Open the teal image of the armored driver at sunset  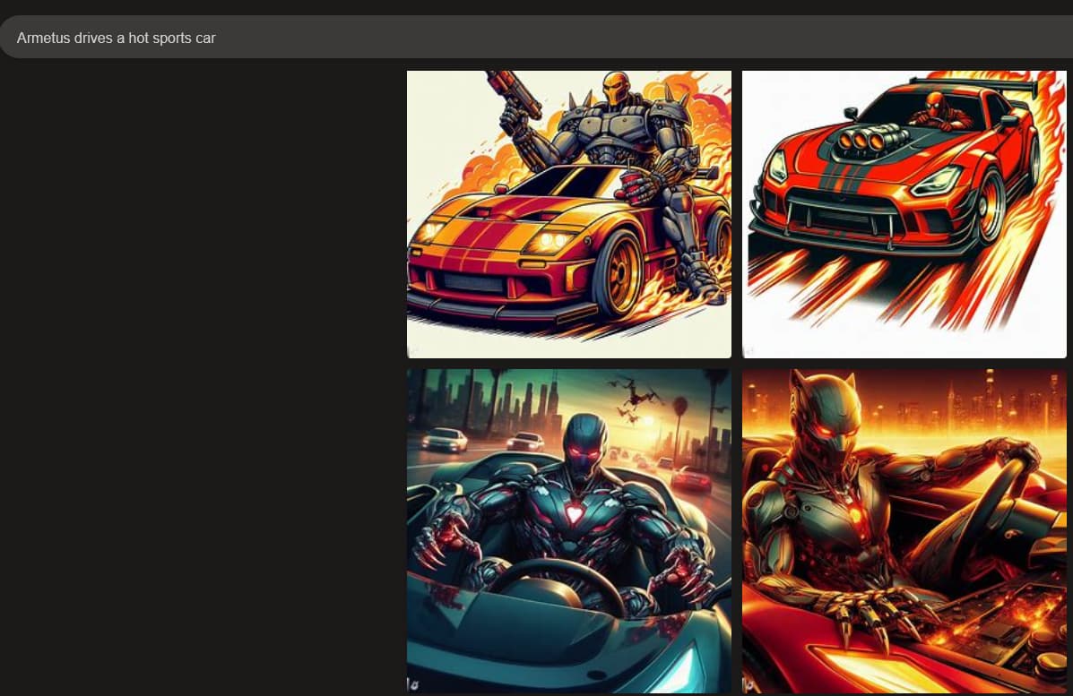[568, 531]
